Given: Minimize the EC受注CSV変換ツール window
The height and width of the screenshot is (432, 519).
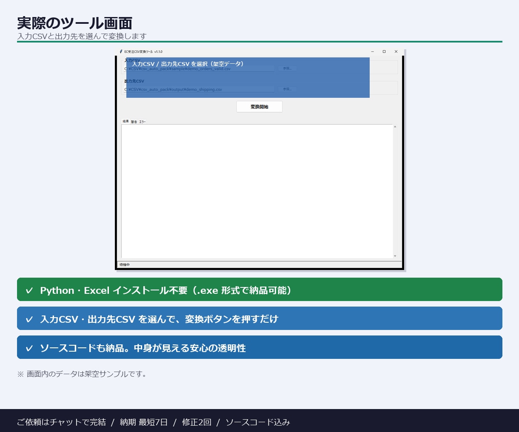Looking at the screenshot, I should pos(372,51).
